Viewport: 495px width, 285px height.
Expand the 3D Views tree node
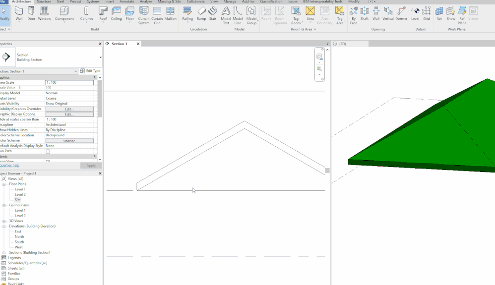click(4, 221)
